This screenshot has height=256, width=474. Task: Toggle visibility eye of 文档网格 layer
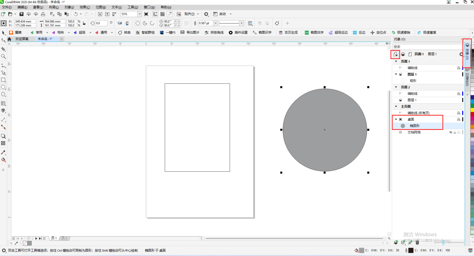coord(451,132)
